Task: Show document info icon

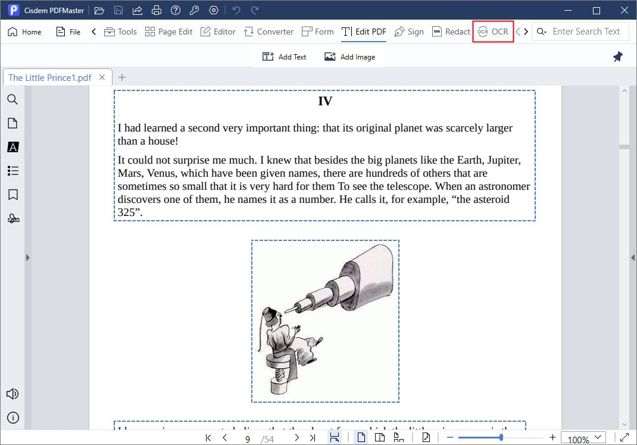Action: 13,418
